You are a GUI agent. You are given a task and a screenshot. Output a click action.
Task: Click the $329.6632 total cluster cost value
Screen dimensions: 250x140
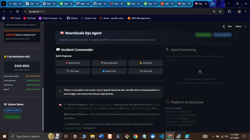click(x=22, y=66)
